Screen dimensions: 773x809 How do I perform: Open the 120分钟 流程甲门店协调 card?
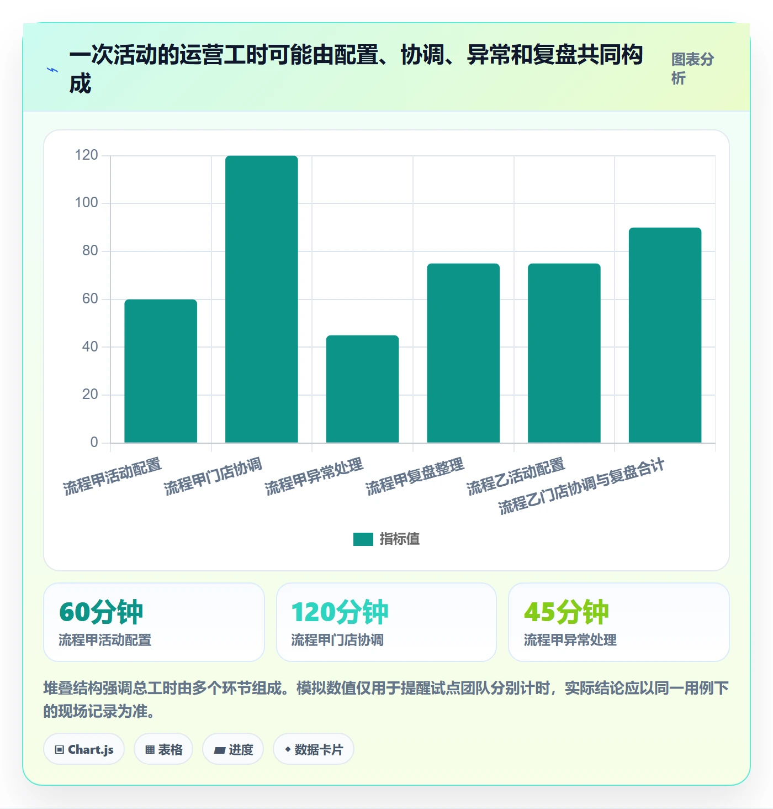(386, 622)
